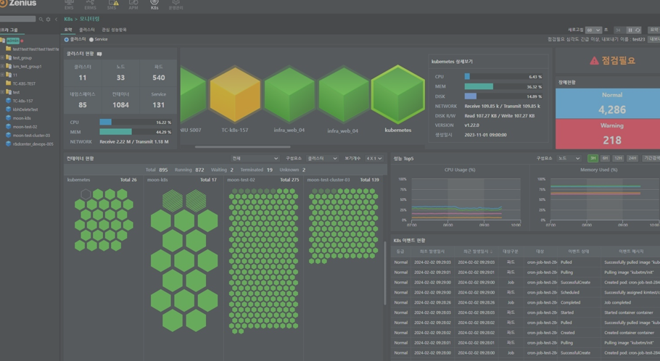
Task: Open the 노드 component dropdown in Top5 panel
Action: click(x=569, y=158)
